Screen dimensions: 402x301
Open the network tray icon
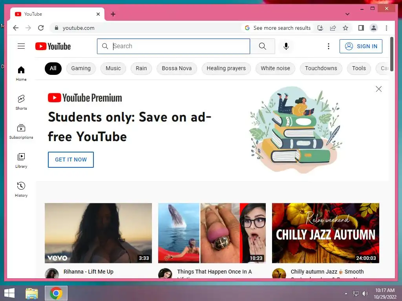click(x=356, y=293)
